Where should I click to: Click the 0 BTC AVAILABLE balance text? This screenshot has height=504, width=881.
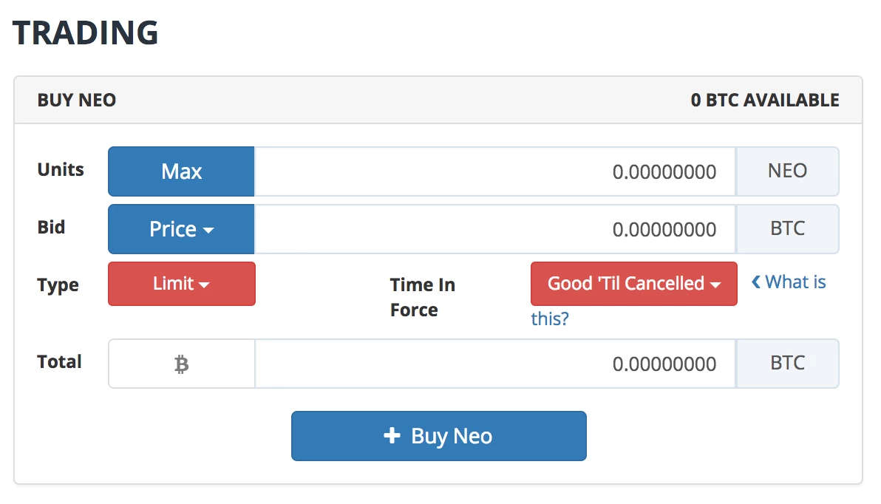click(765, 100)
